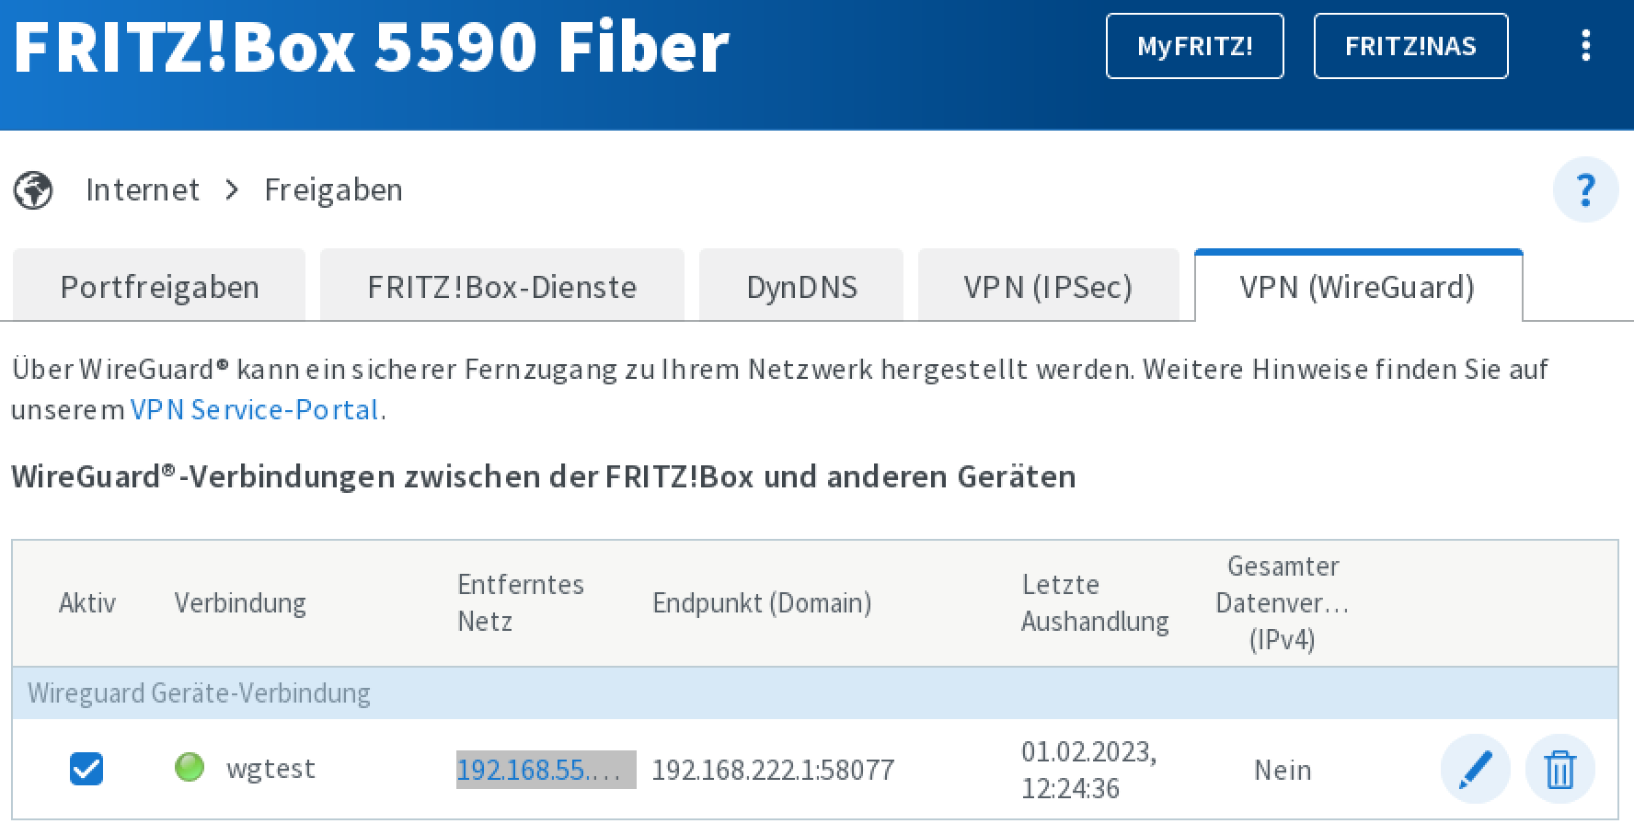Go to the VPN (IPSec) tab

coord(1048,287)
